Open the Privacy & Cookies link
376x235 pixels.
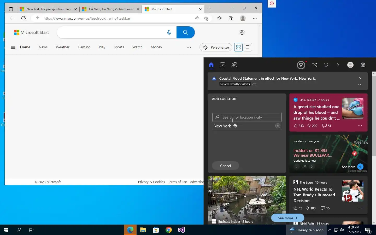tap(151, 182)
